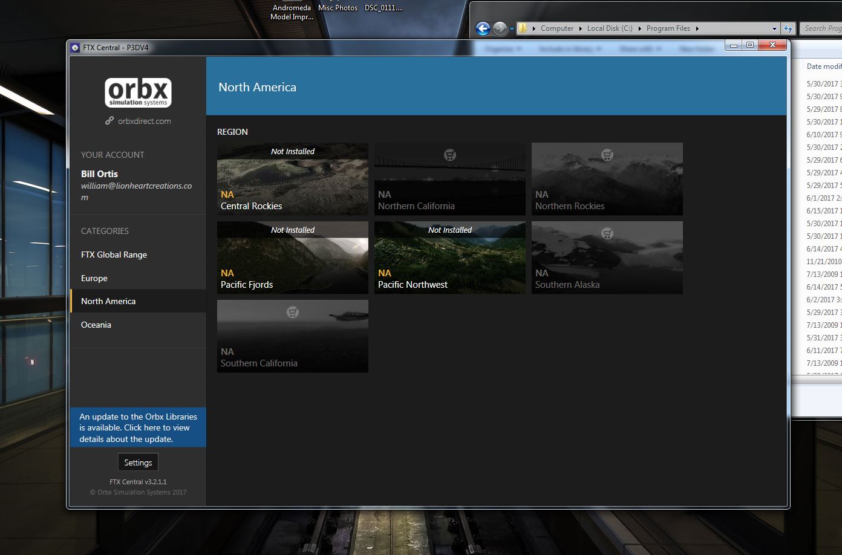The image size is (842, 555).
Task: Click the Orbx Simulation Systems logo
Action: pos(137,92)
